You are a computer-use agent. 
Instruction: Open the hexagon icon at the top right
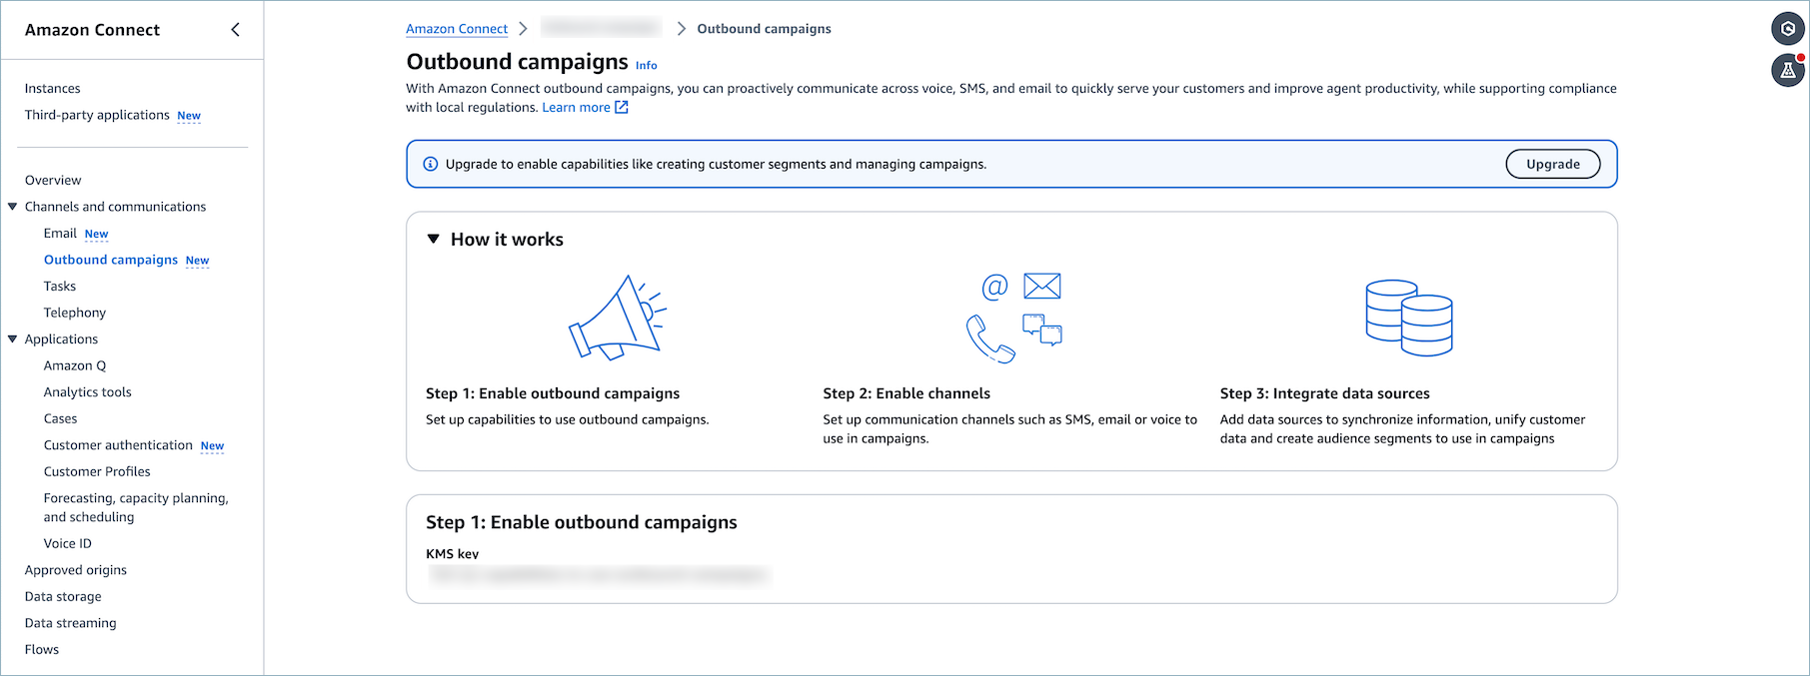[x=1787, y=29]
